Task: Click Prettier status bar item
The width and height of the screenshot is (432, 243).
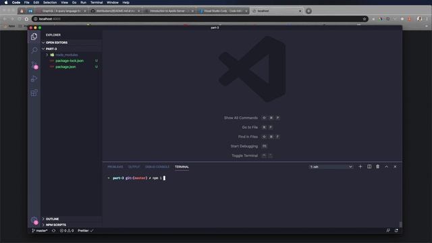Action: 86,231
